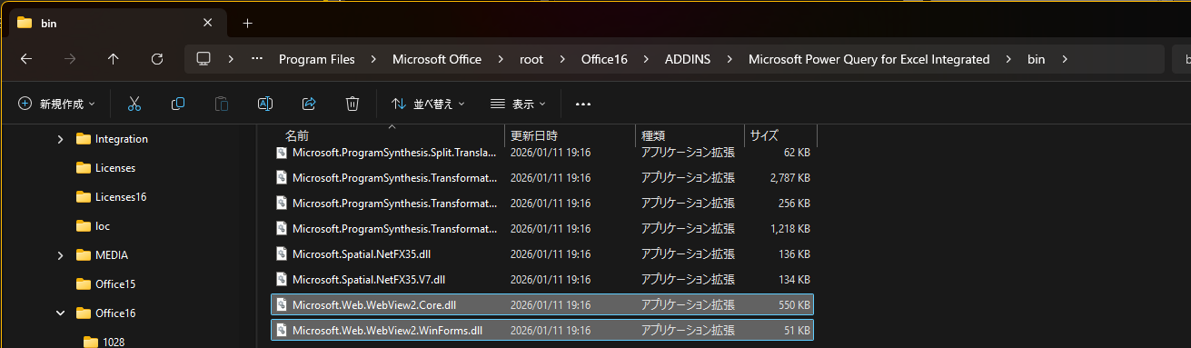Click the Integration folder icon

[84, 139]
